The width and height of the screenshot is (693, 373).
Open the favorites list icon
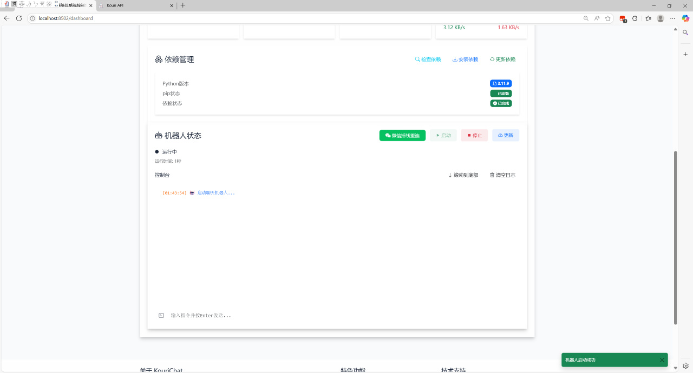tap(648, 18)
